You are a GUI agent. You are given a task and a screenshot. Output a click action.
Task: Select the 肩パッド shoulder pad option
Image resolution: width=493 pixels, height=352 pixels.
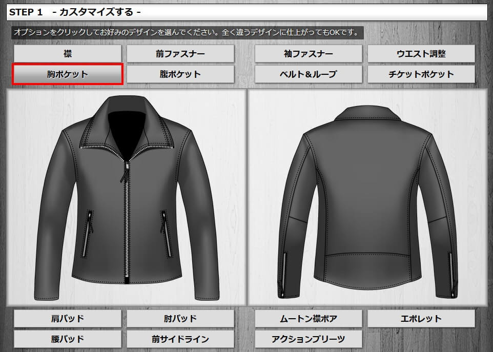pyautogui.click(x=68, y=319)
